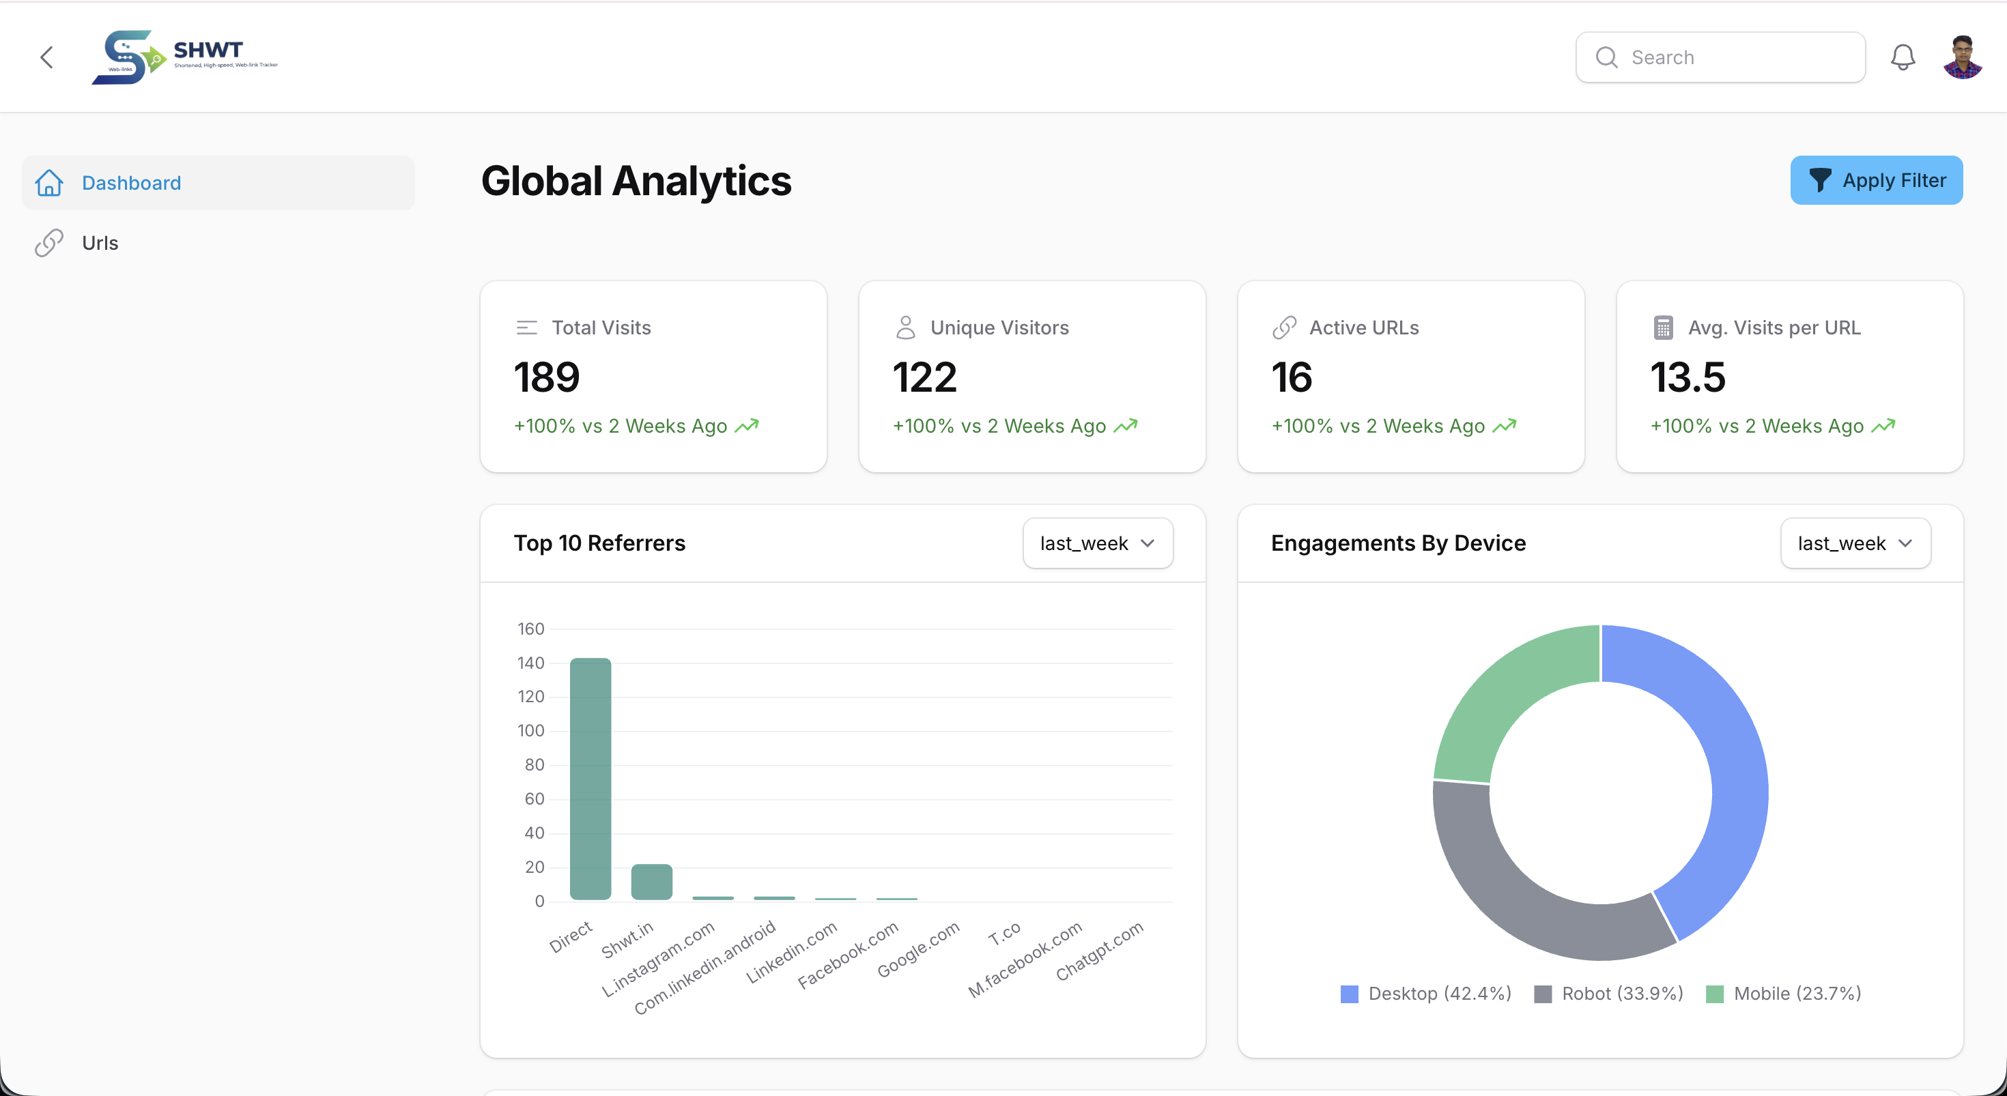Click the SHWT logo
This screenshot has width=2007, height=1096.
[184, 57]
